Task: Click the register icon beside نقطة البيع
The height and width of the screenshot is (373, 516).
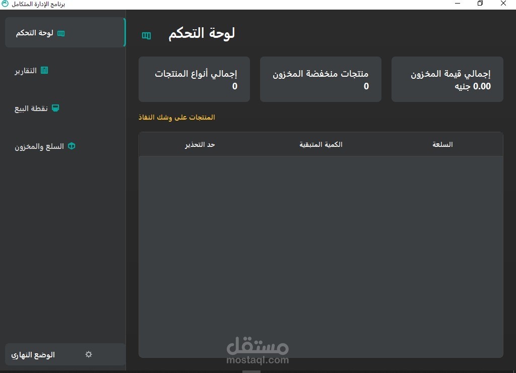Action: coord(55,108)
